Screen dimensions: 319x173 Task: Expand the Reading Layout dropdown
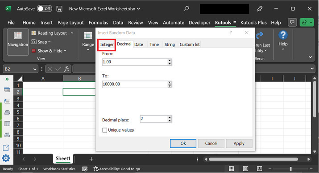pyautogui.click(x=72, y=33)
